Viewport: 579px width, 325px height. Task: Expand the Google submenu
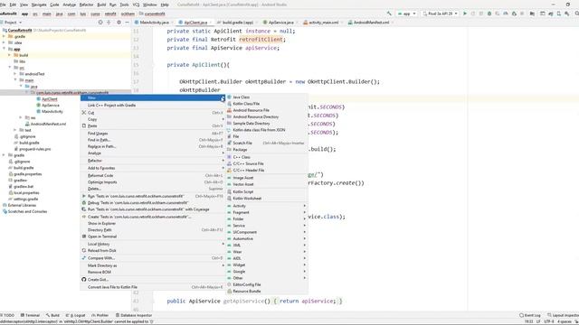coord(267,272)
